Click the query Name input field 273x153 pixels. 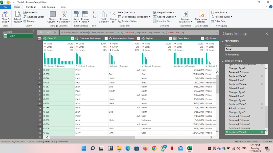(246, 49)
